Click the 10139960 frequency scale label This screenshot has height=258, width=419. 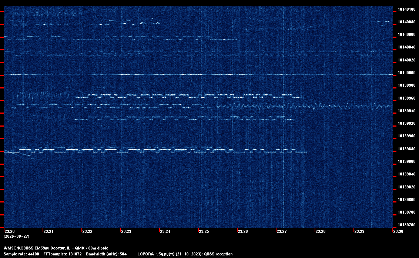pyautogui.click(x=407, y=98)
